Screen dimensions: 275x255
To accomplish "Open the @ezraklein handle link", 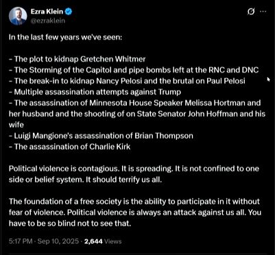I will [x=48, y=21].
